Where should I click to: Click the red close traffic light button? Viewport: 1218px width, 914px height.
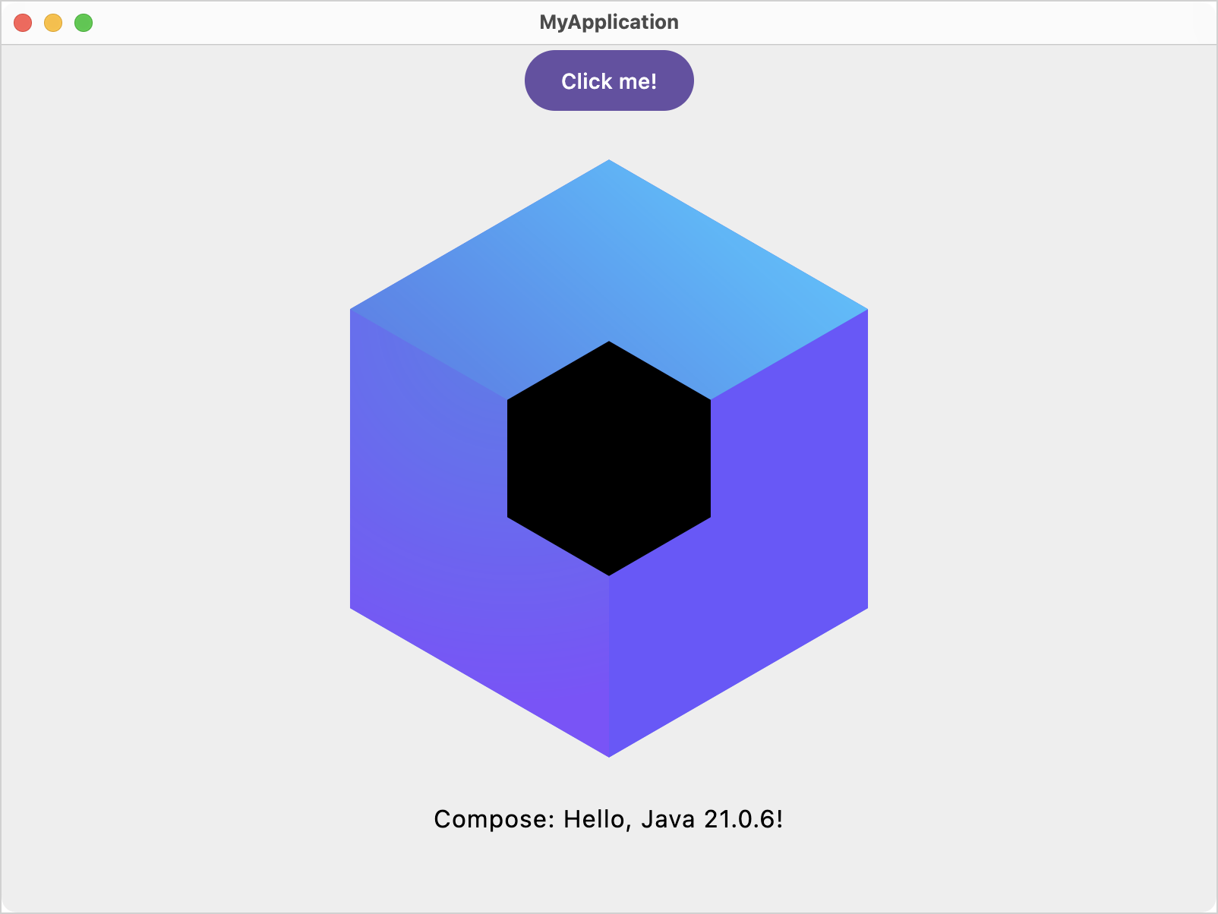tap(23, 24)
